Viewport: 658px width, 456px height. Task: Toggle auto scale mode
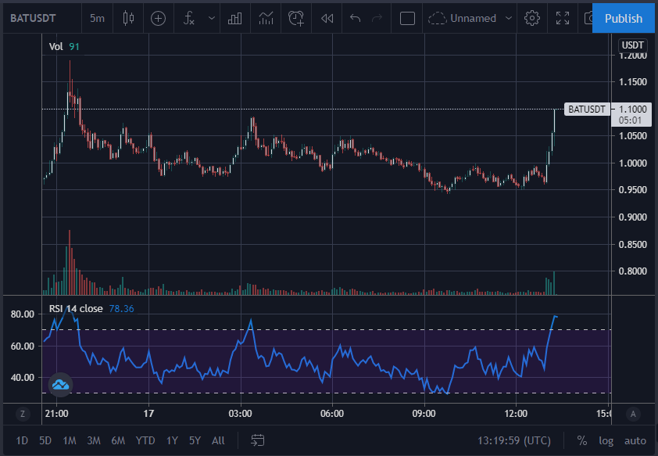point(635,440)
